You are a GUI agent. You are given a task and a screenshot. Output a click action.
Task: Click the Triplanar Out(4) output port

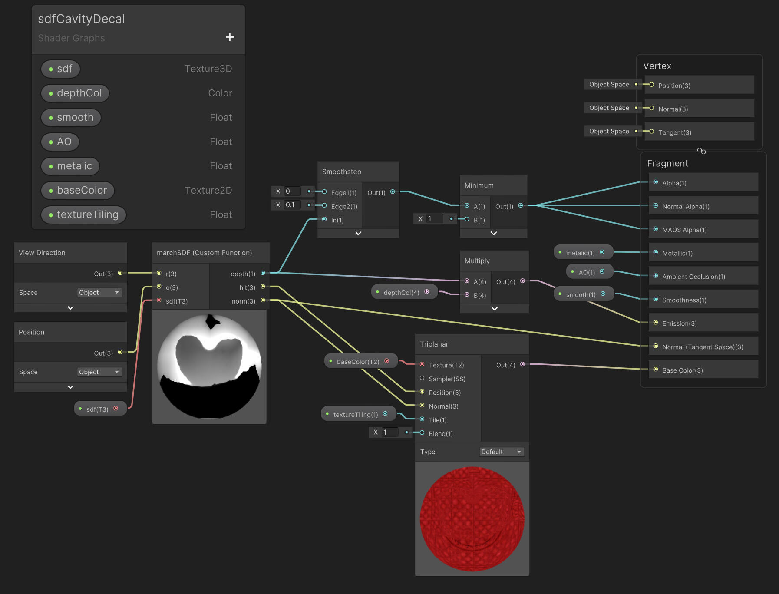522,364
